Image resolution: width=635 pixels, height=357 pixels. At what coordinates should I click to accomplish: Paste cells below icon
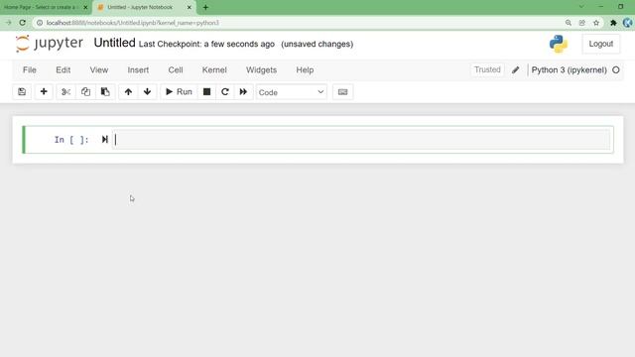105,92
